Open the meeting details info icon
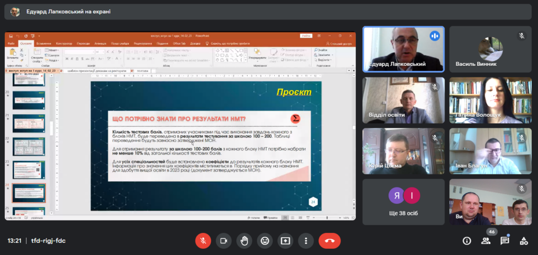538x255 pixels. (x=467, y=241)
